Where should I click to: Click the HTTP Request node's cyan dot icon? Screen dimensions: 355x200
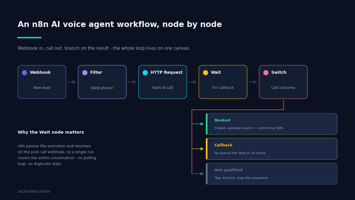point(145,73)
